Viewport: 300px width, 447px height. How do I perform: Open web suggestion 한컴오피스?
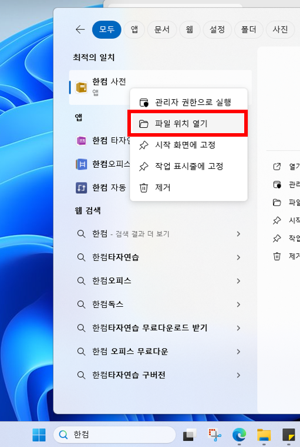point(160,281)
